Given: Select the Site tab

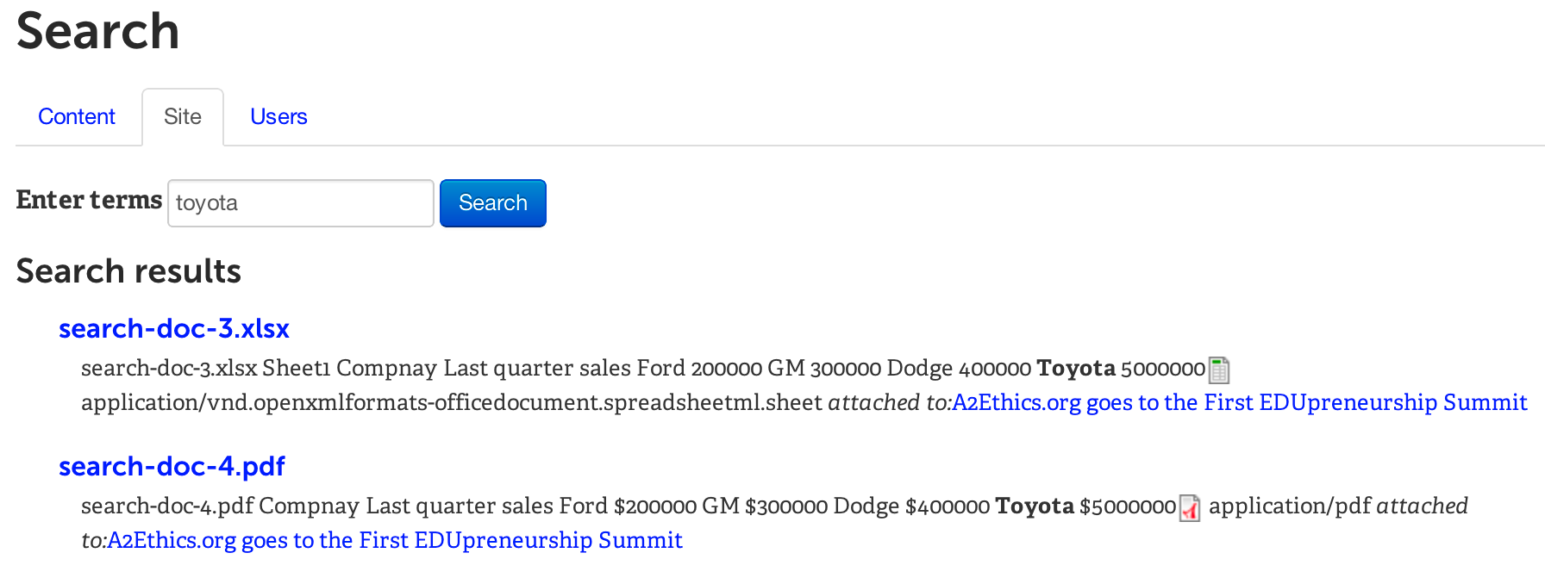Looking at the screenshot, I should pyautogui.click(x=183, y=116).
